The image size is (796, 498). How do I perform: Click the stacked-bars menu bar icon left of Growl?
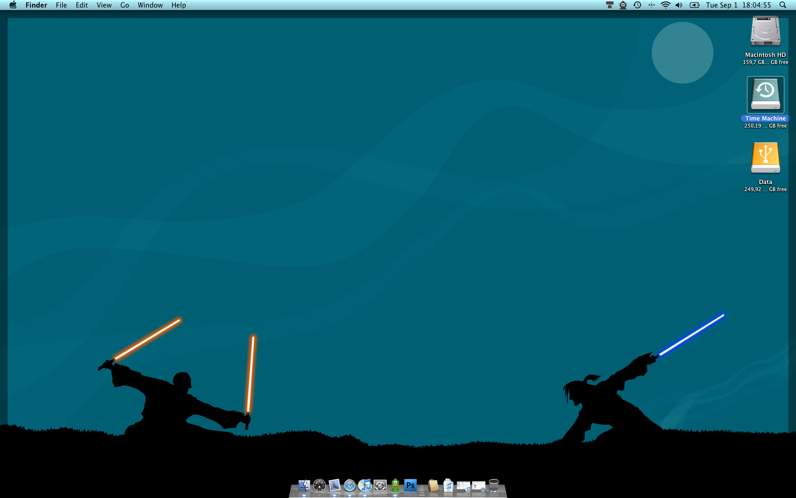click(610, 5)
